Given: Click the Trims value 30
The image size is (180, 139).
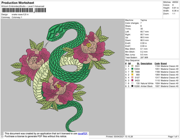Looking at the screenshot, I should point(142,29).
